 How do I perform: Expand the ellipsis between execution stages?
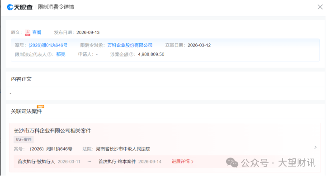(89, 162)
